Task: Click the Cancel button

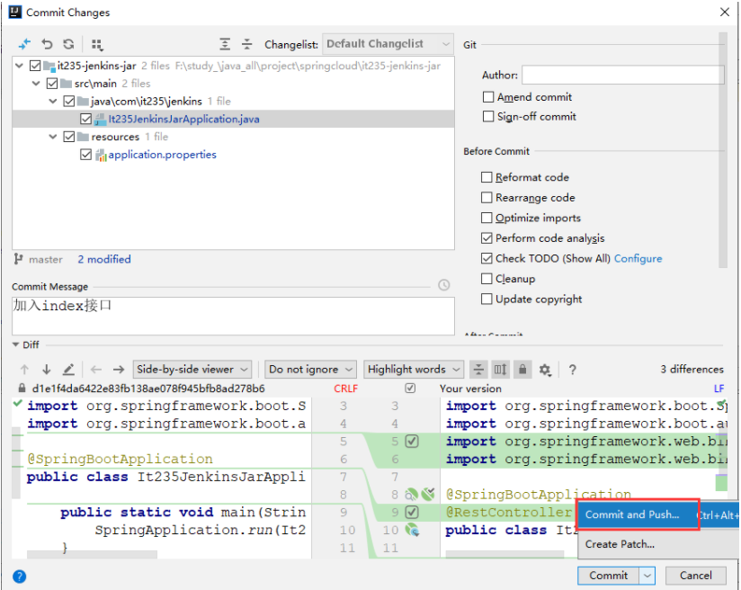Action: (x=695, y=576)
